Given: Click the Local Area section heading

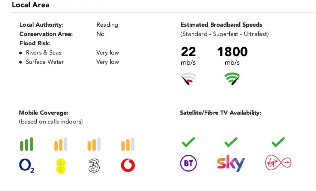Looking at the screenshot, I should click(x=31, y=5).
